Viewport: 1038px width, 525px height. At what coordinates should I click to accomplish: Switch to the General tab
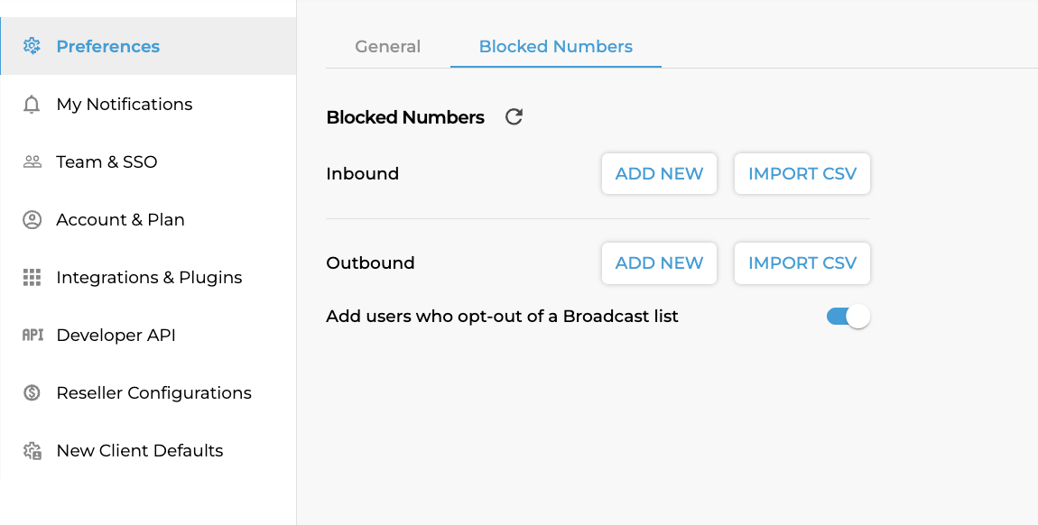[x=387, y=46]
